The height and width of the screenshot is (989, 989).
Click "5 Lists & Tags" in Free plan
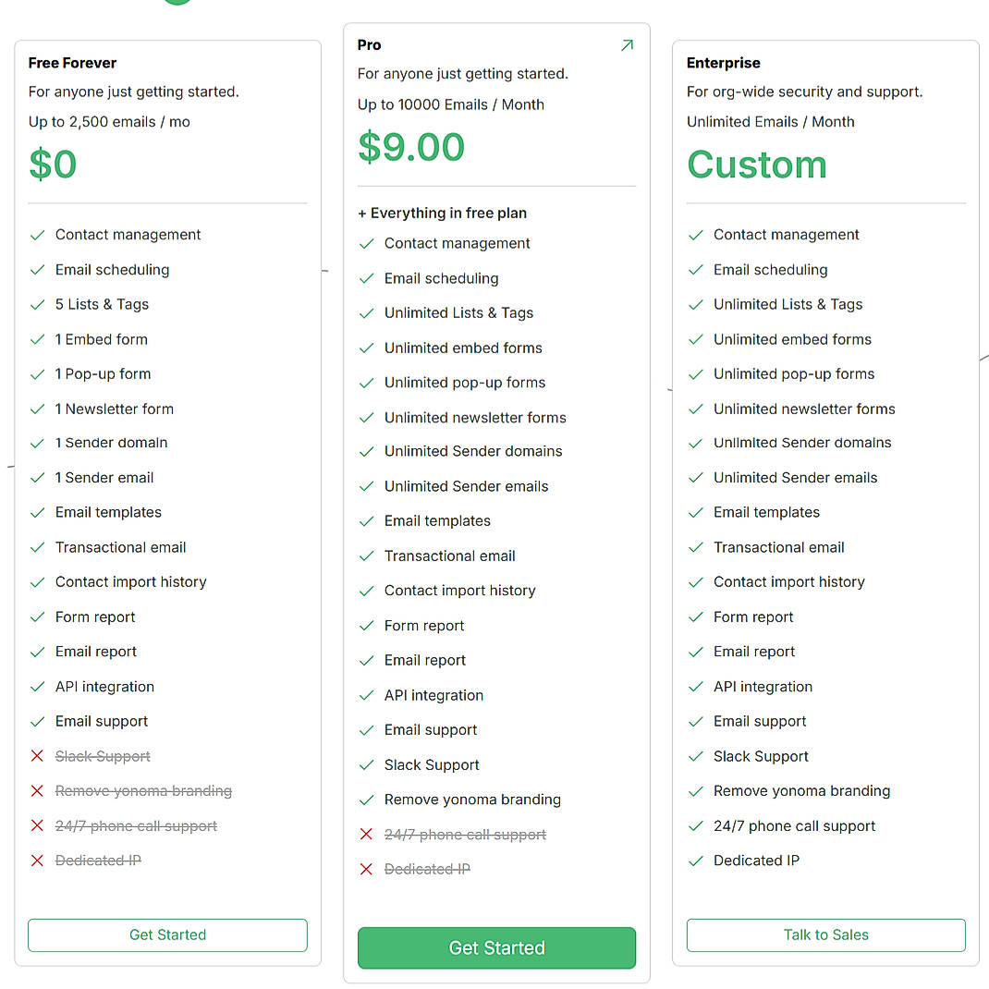pyautogui.click(x=102, y=304)
